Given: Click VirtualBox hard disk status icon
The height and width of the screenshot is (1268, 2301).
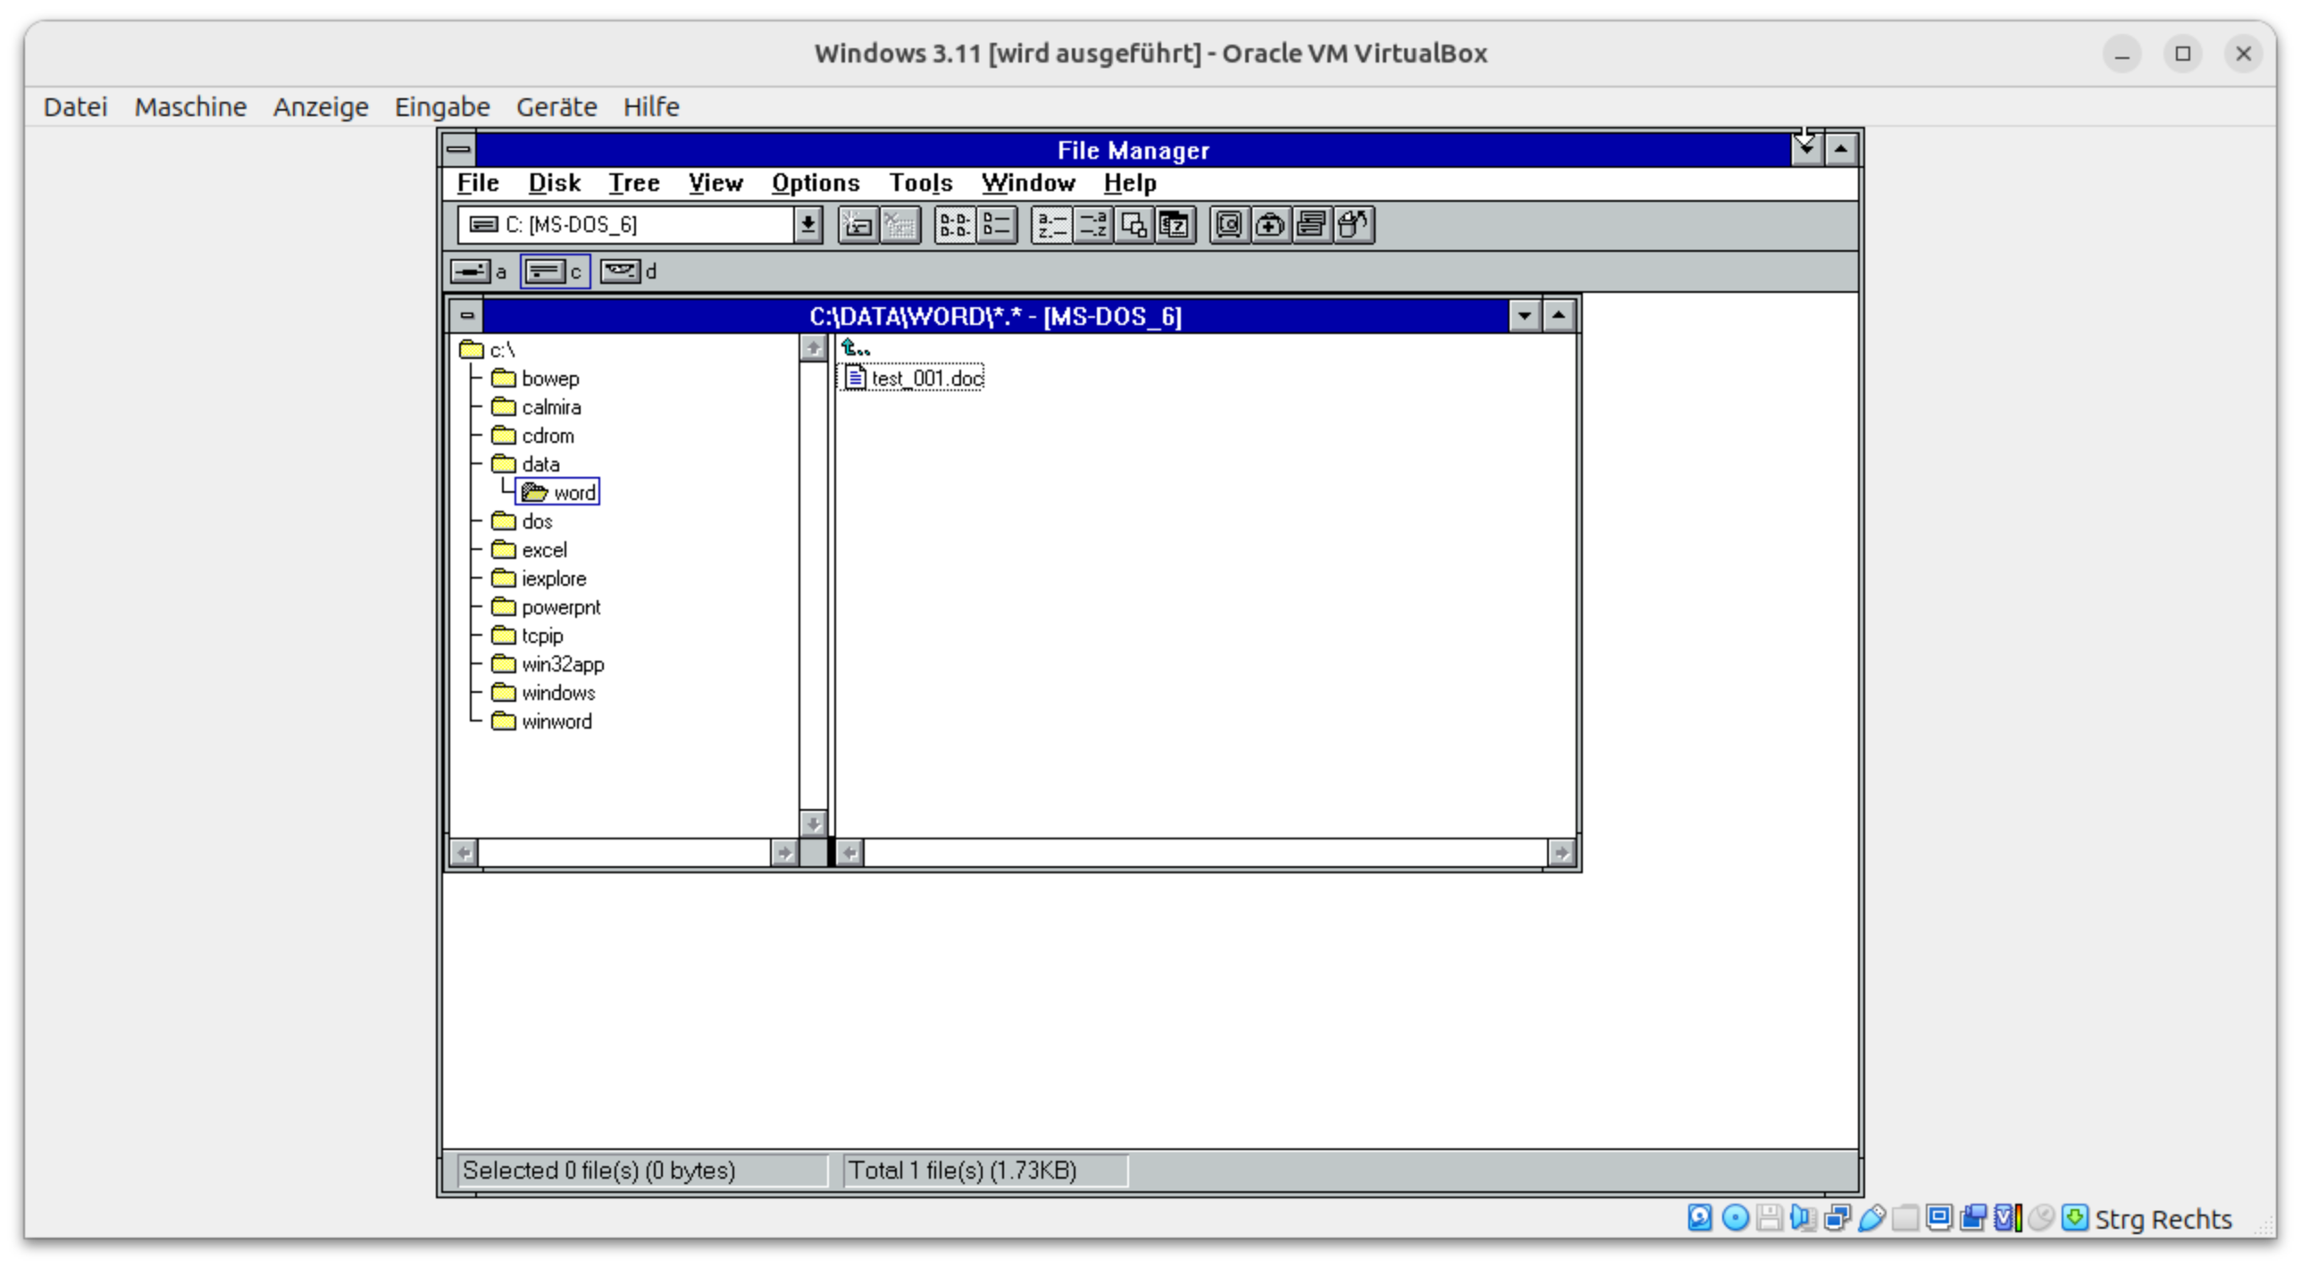Looking at the screenshot, I should tap(1700, 1219).
